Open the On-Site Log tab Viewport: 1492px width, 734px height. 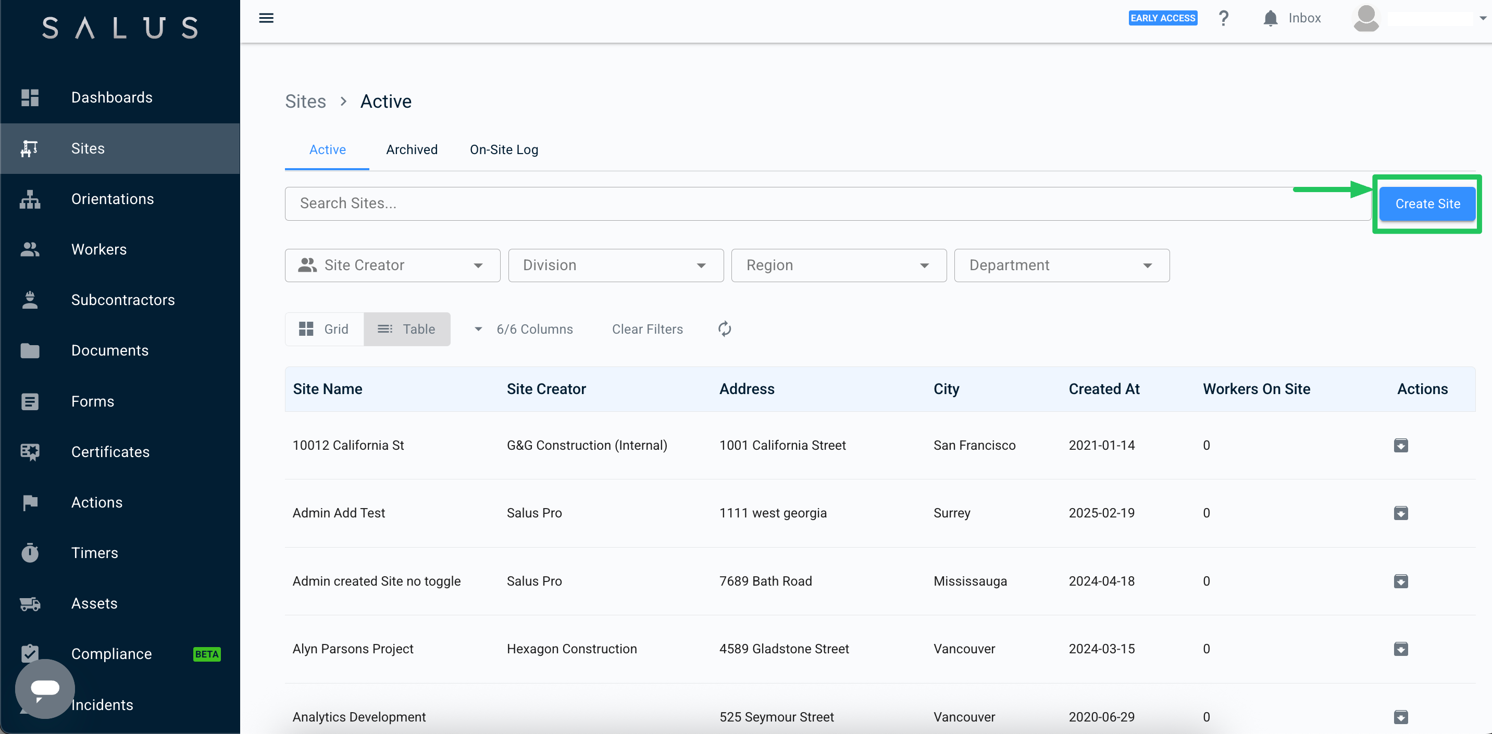click(504, 149)
